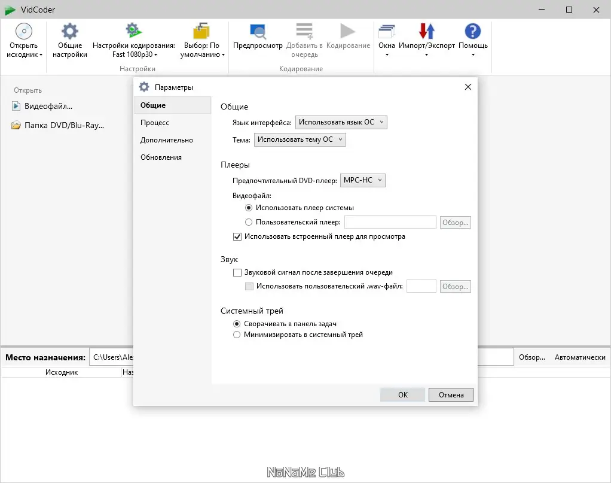
Task: Switch to the Процесс settings tab
Action: tap(173, 123)
